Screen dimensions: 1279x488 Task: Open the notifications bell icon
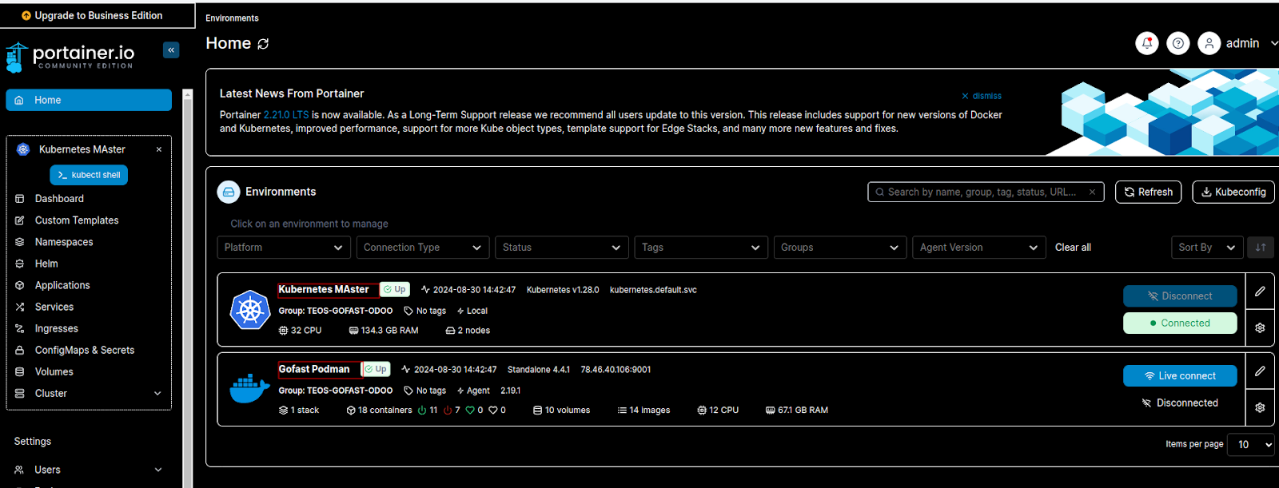tap(1147, 43)
